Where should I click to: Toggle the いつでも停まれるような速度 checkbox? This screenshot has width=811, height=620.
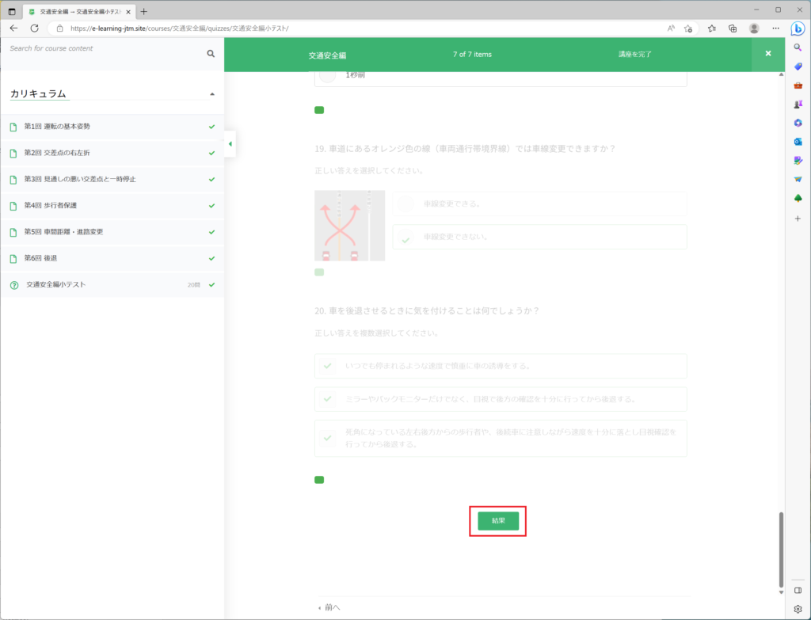pyautogui.click(x=327, y=366)
